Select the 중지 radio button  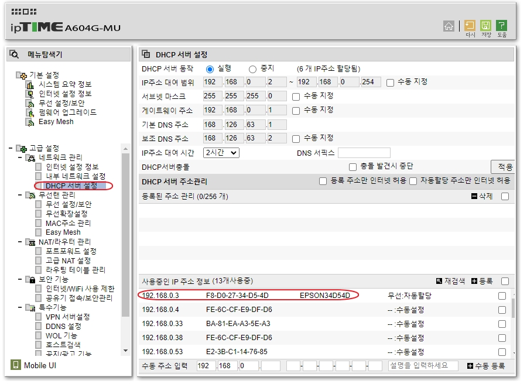pos(252,69)
